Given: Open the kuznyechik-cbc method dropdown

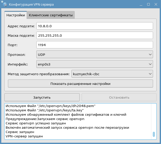Looking at the screenshot, I should [112, 74].
